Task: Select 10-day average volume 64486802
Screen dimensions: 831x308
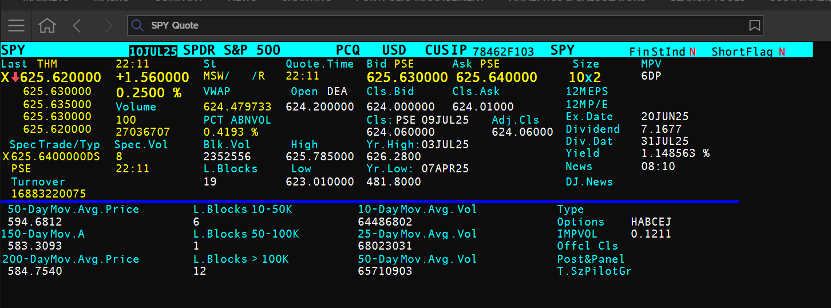Action: click(385, 222)
